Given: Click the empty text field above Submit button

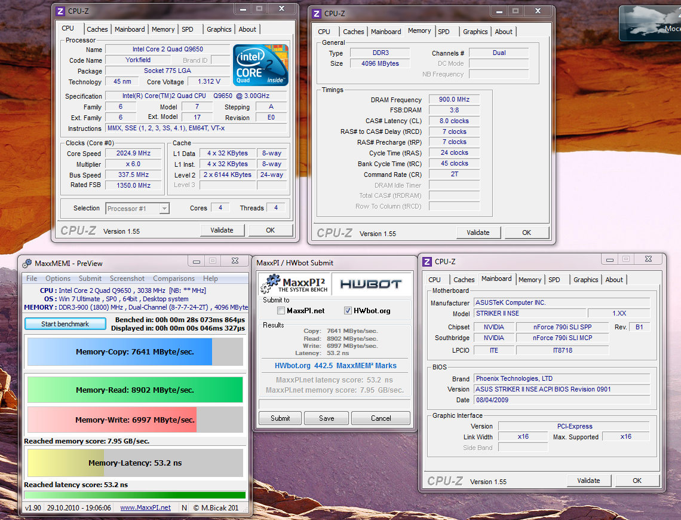Looking at the screenshot, I should click(x=335, y=404).
